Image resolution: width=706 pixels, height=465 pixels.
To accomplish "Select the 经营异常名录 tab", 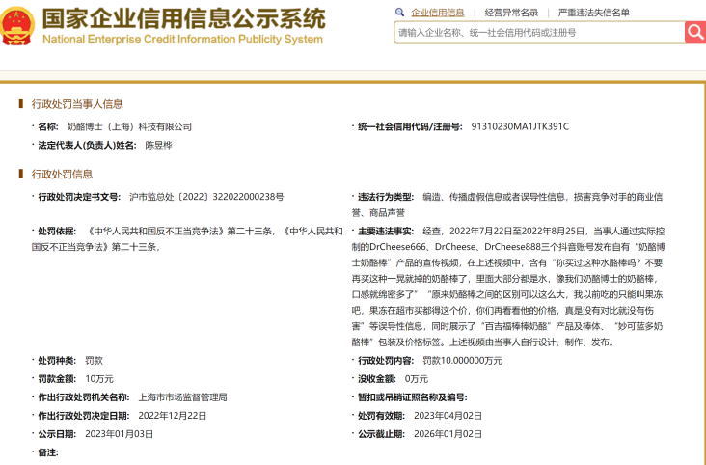I will click(511, 13).
